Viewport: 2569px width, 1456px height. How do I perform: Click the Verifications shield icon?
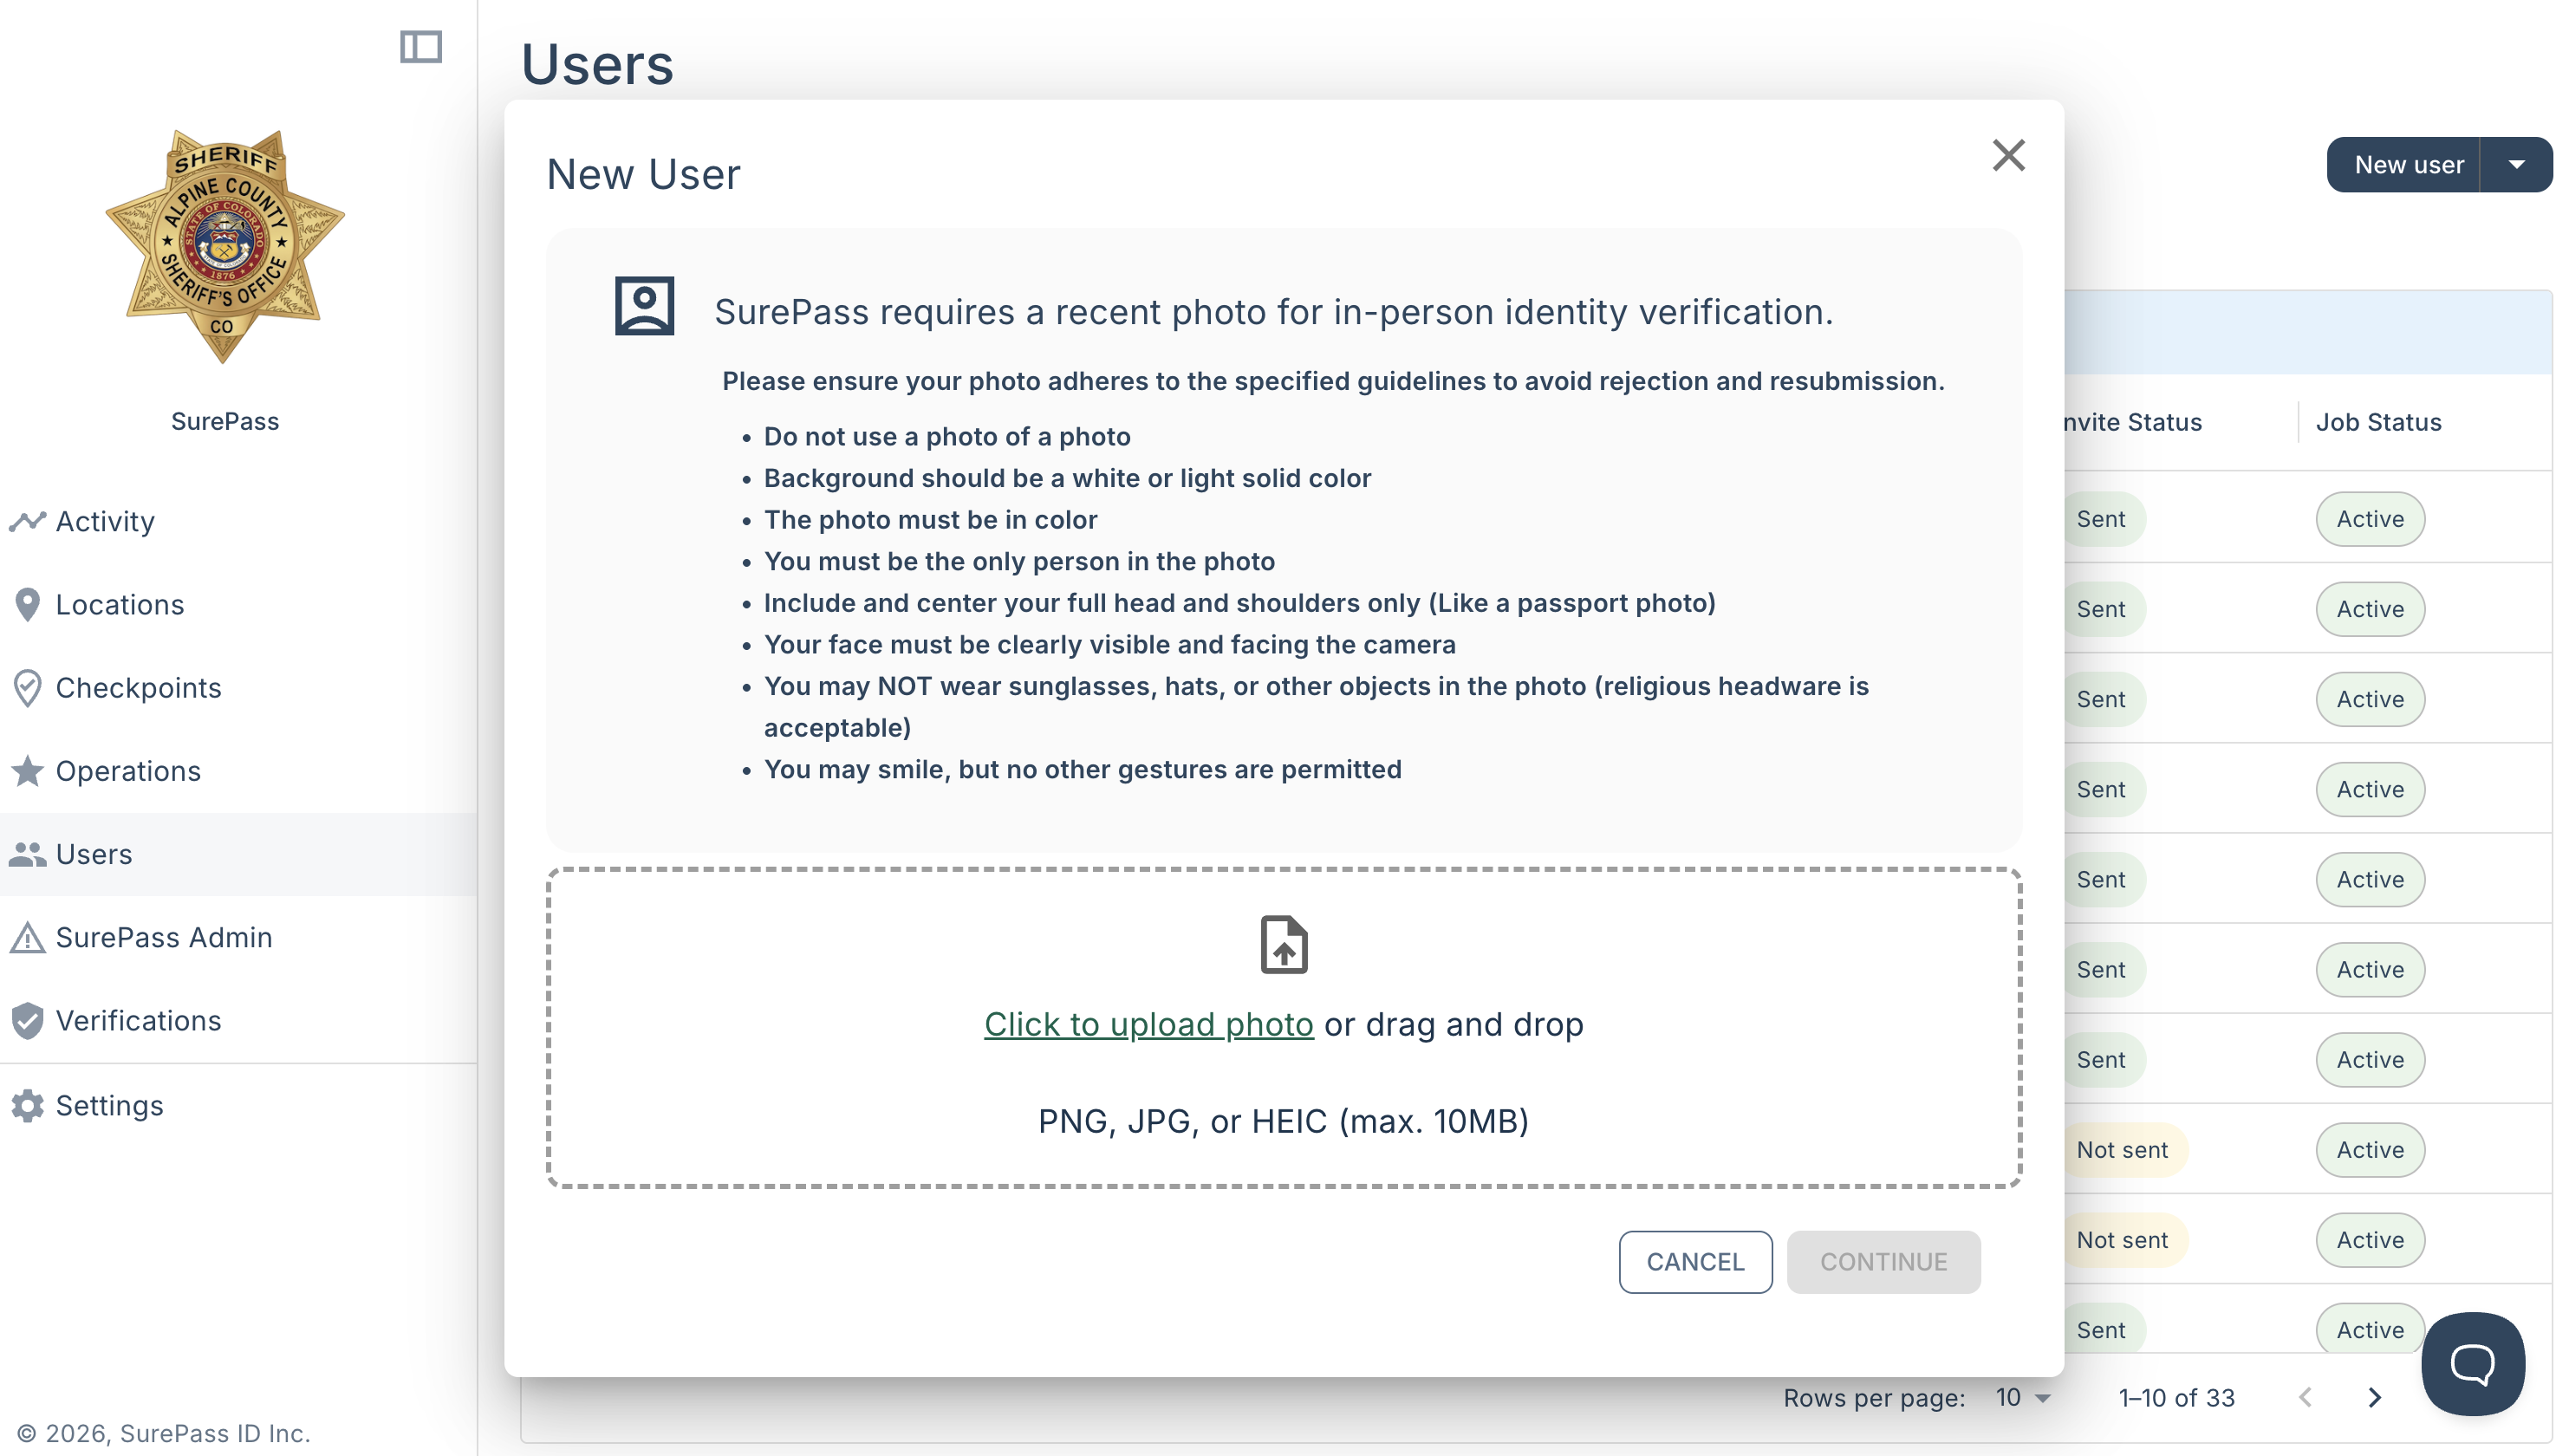click(27, 1021)
